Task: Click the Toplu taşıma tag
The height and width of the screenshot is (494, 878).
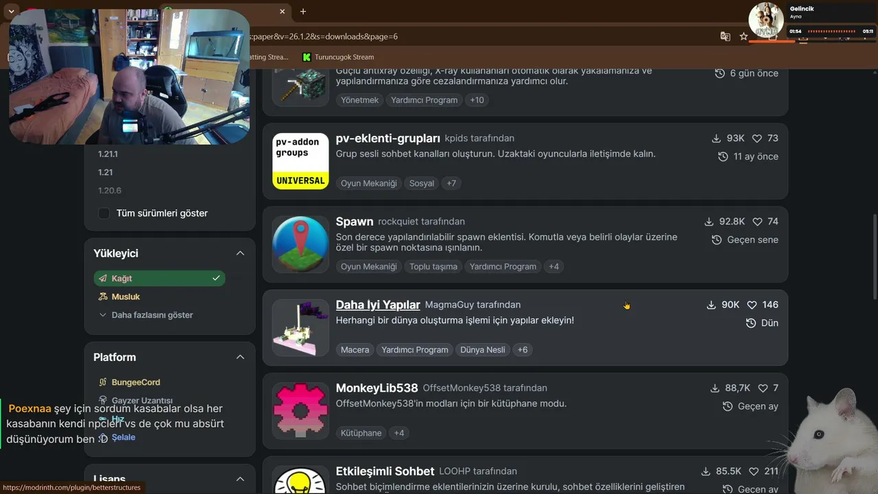Action: click(x=434, y=266)
